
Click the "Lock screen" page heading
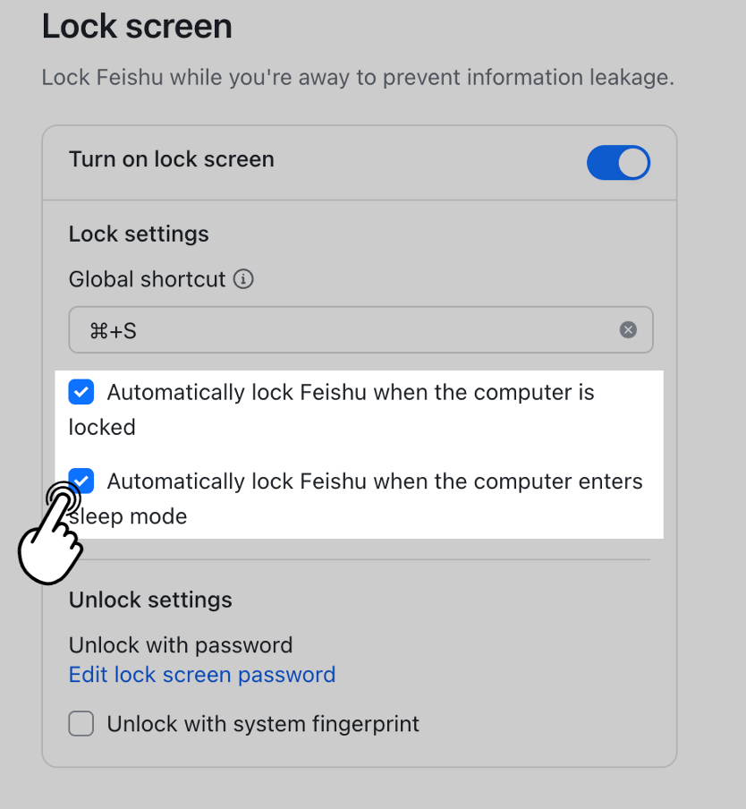(137, 27)
